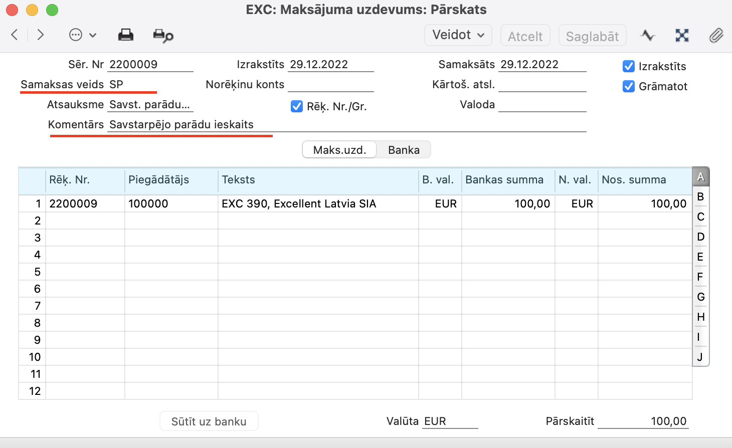This screenshot has width=732, height=448.
Task: Click the record link manager icon
Action: tap(682, 35)
